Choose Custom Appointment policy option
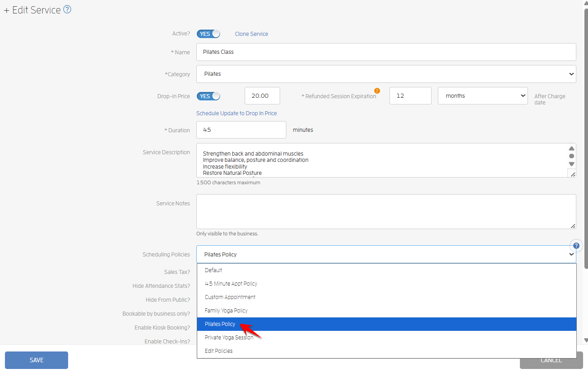The height and width of the screenshot is (373, 588). click(387, 297)
